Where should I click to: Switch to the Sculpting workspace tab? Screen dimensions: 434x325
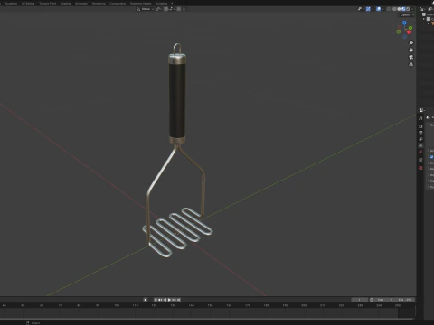(x=11, y=4)
